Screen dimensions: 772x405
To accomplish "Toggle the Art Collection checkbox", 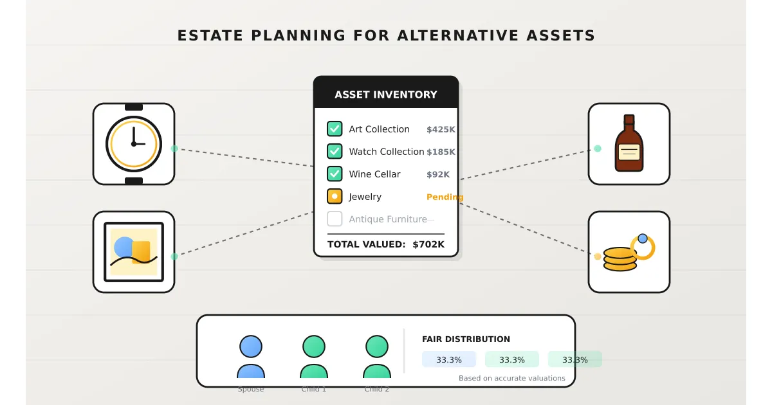I will click(x=335, y=129).
